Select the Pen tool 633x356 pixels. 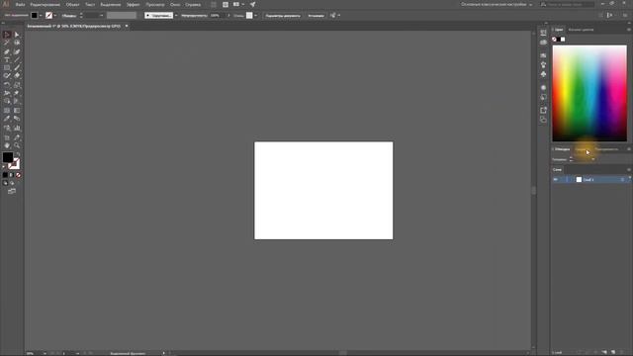(7, 51)
